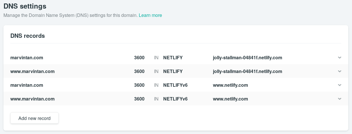
Task: Open the Learn more link
Action: [x=150, y=15]
